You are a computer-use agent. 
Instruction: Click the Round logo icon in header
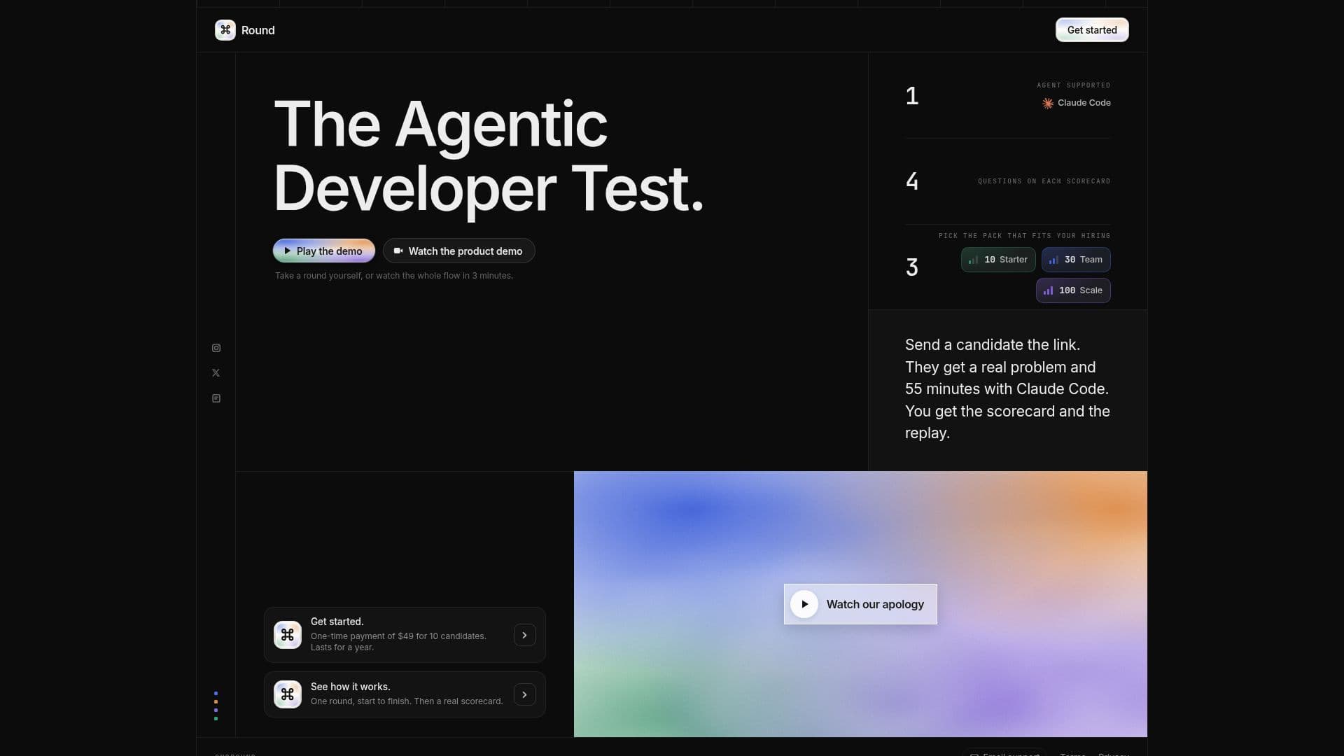pyautogui.click(x=225, y=30)
